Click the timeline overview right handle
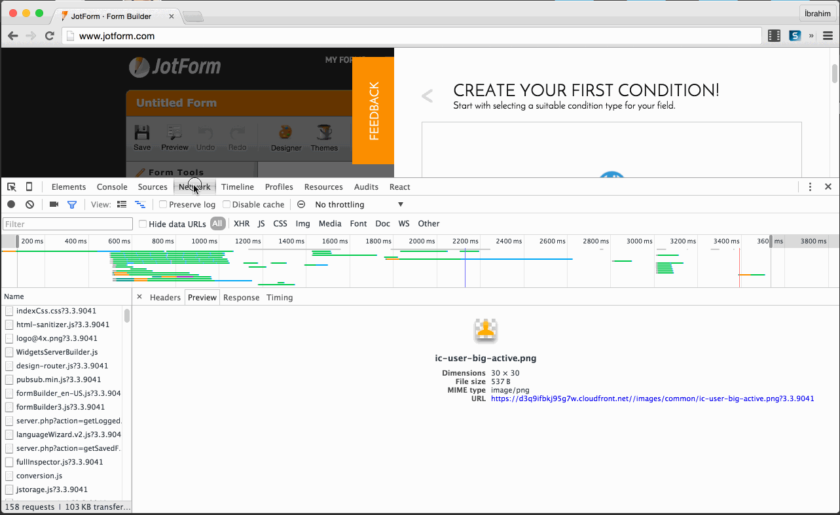 click(x=771, y=241)
